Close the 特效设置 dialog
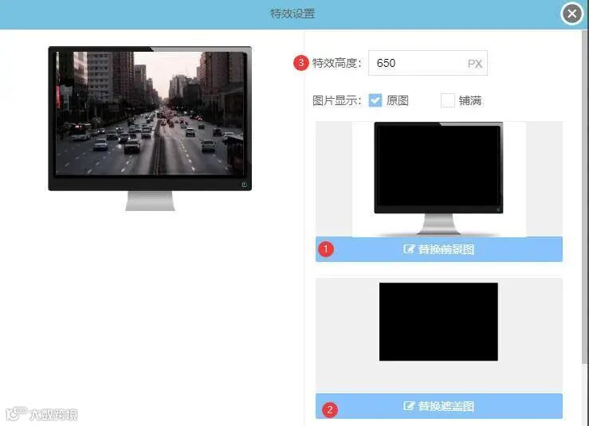This screenshot has height=426, width=589. click(x=571, y=14)
